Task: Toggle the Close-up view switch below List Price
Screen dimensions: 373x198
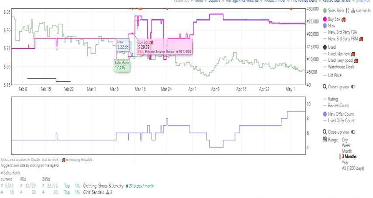Action: tap(353, 87)
